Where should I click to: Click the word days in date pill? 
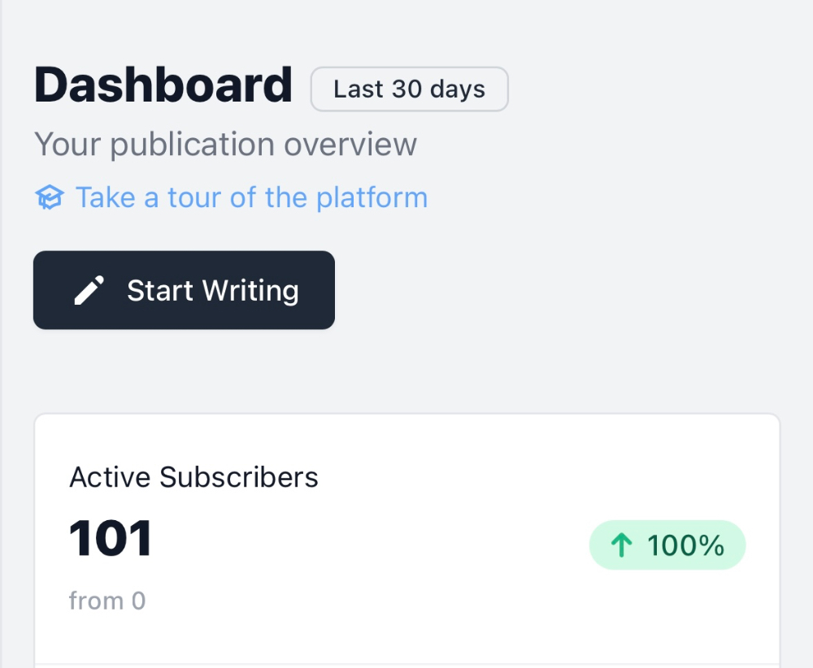pos(457,89)
